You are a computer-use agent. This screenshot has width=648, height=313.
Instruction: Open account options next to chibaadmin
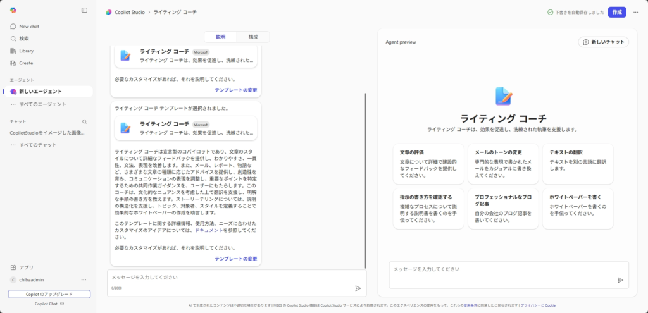84,279
